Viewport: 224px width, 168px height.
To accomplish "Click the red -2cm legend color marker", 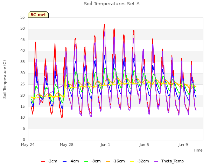I will (x=43, y=162).
